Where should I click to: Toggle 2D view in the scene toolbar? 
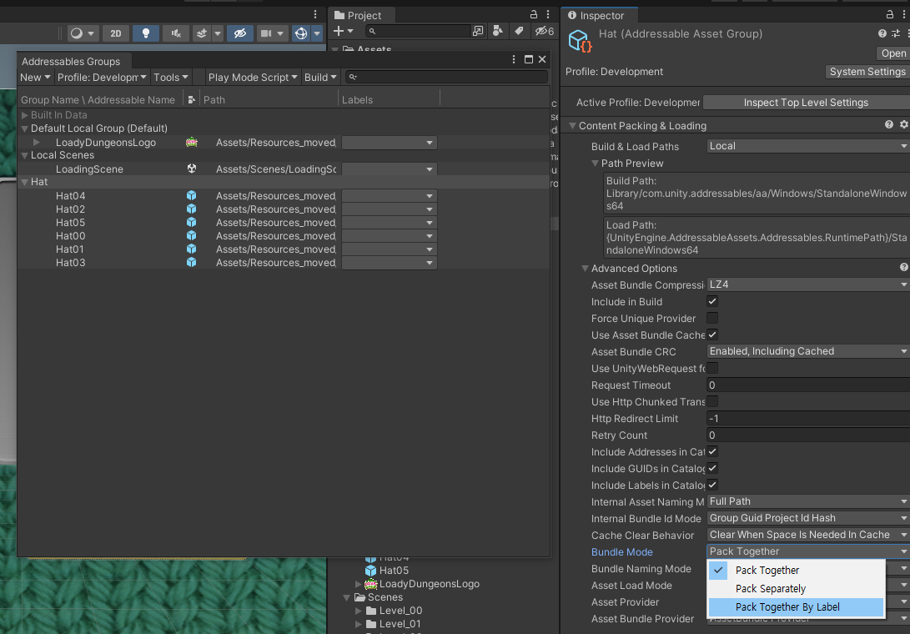[x=115, y=33]
